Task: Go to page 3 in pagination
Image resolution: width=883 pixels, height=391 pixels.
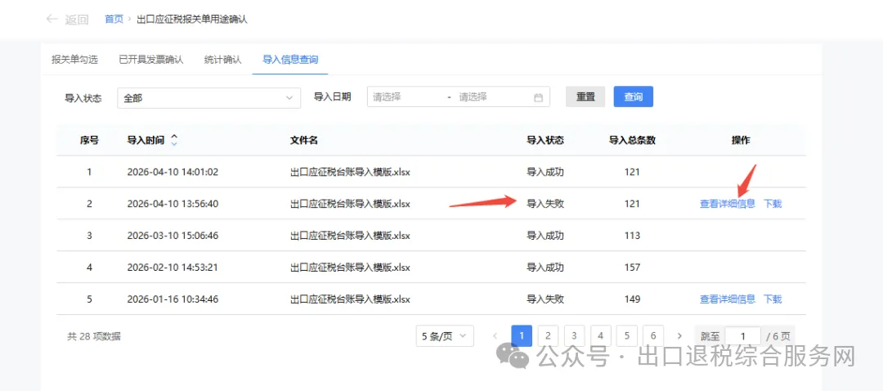Action: pyautogui.click(x=574, y=336)
